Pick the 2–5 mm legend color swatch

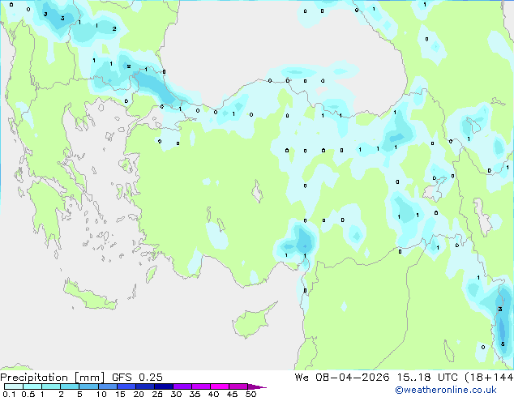click(x=71, y=386)
